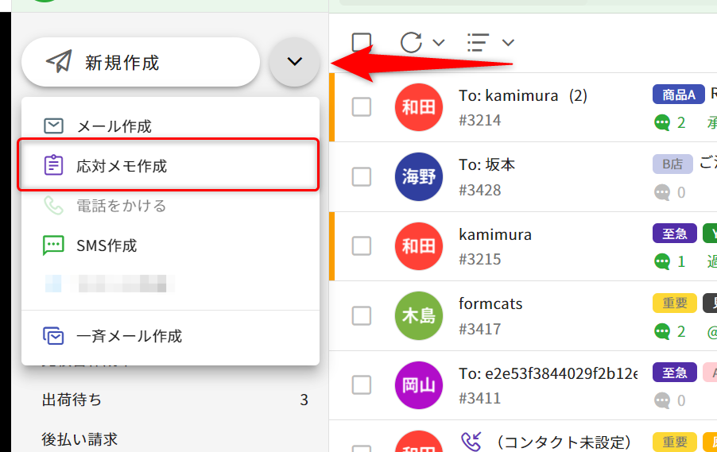The height and width of the screenshot is (452, 717).
Task: Check the box for ticket #3214
Action: [x=362, y=107]
